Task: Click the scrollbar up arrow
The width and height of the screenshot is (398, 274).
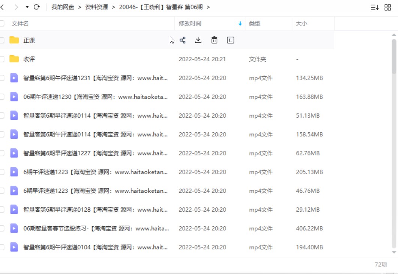Action: click(394, 35)
